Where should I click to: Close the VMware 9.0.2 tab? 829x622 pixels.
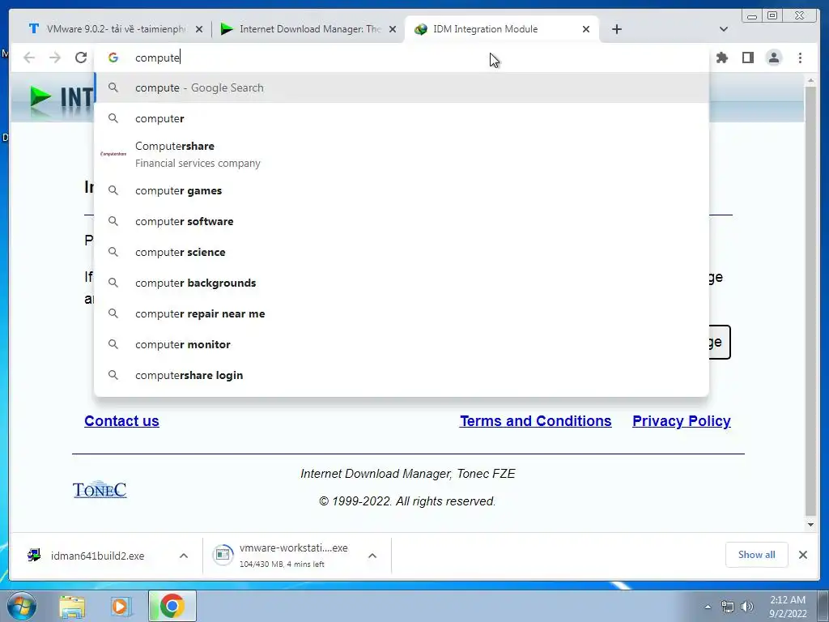click(x=199, y=29)
